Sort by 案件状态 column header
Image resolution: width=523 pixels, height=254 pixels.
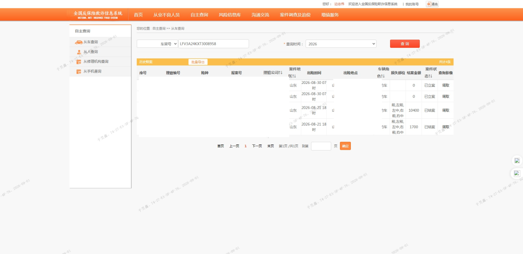[x=430, y=73]
